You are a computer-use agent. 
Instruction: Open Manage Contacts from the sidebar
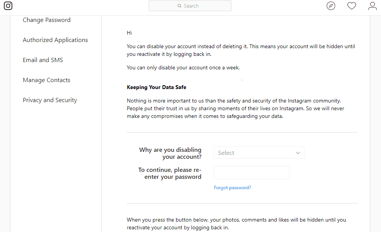pos(46,80)
